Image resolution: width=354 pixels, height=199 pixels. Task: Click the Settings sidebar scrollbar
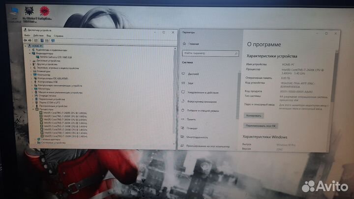pyautogui.click(x=237, y=95)
